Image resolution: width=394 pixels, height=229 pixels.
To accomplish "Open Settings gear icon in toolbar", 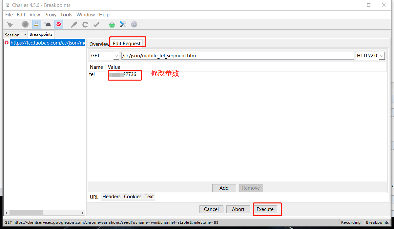I will 134,24.
